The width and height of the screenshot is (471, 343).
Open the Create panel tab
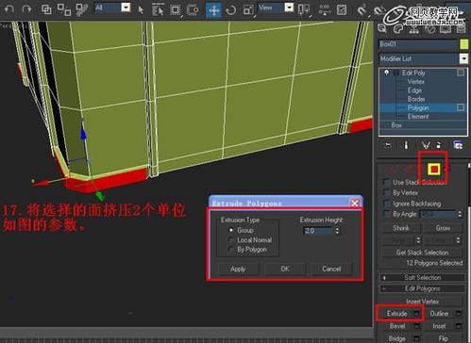[382, 29]
